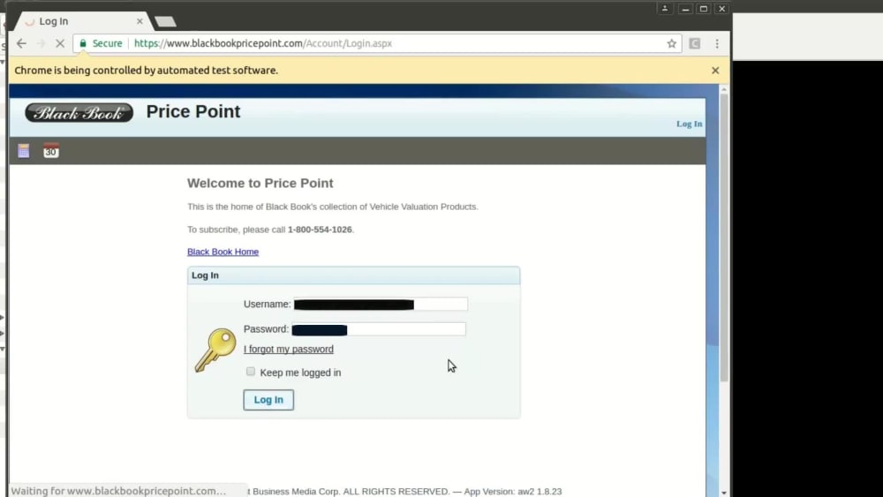Image resolution: width=883 pixels, height=497 pixels.
Task: Focus the Password field
Action: 379,329
